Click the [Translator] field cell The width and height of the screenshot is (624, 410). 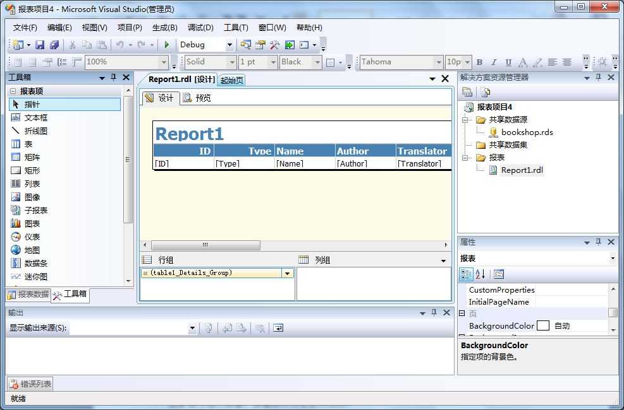424,163
